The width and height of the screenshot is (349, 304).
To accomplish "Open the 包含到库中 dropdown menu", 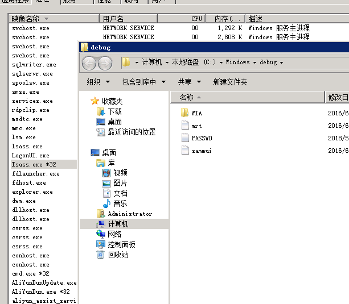I will [144, 82].
